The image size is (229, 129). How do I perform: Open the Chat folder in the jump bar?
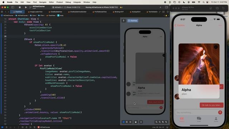tap(41, 15)
